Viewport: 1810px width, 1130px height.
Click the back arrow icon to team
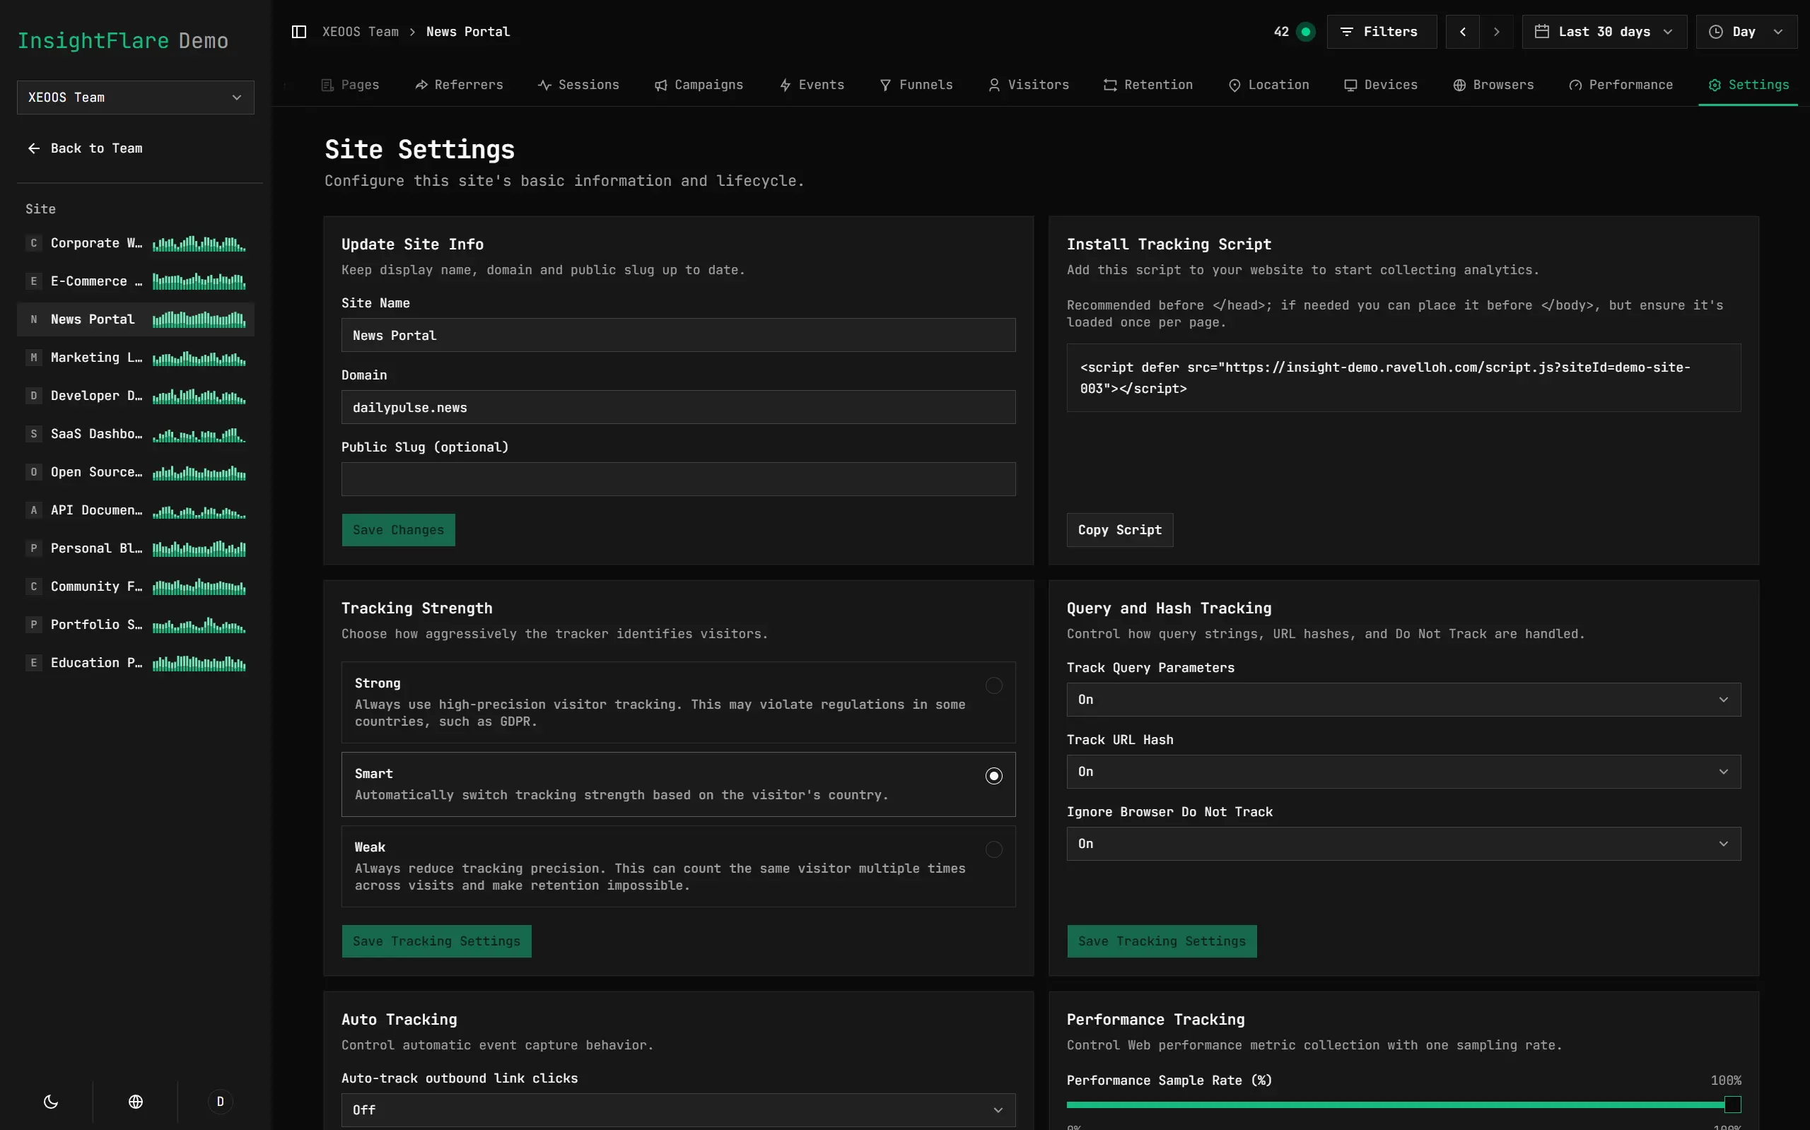pyautogui.click(x=34, y=148)
